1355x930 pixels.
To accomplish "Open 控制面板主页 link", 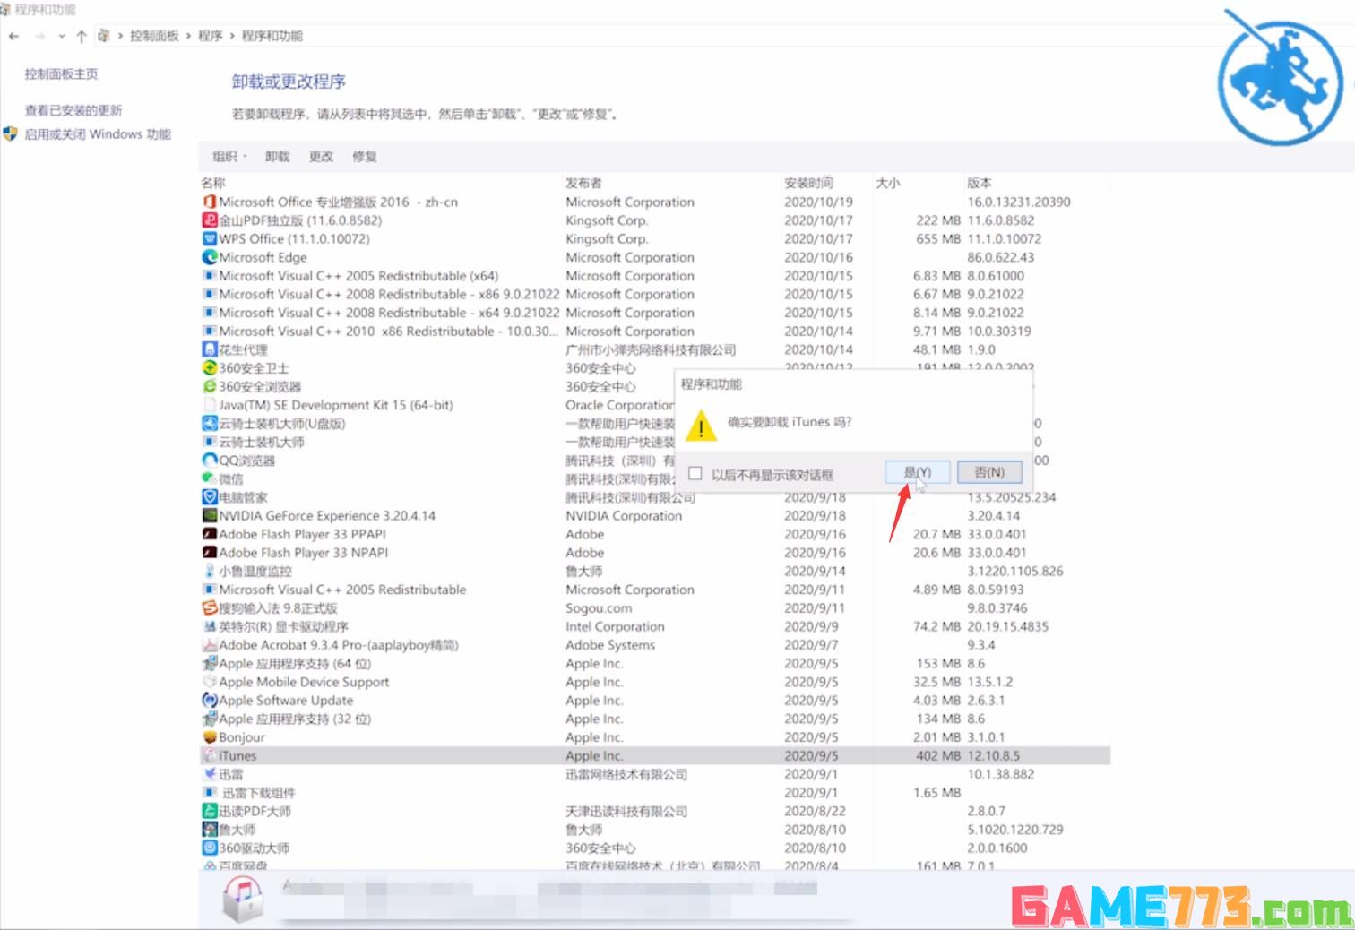I will (x=61, y=74).
